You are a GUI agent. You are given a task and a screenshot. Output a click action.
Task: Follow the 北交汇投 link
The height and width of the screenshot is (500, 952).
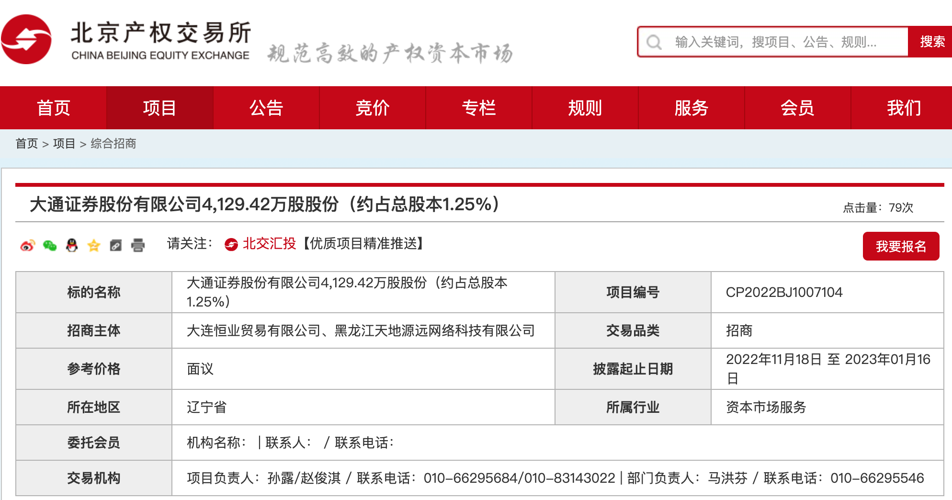[269, 244]
